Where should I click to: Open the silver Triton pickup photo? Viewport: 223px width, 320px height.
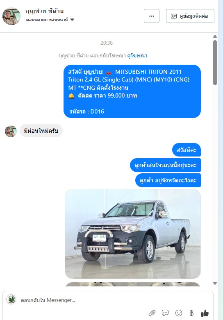click(x=133, y=234)
